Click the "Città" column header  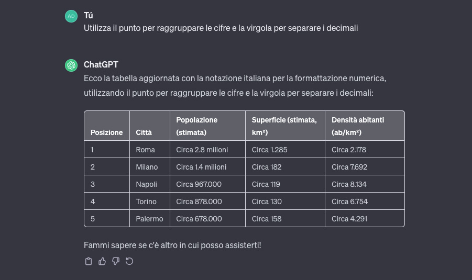tap(144, 132)
